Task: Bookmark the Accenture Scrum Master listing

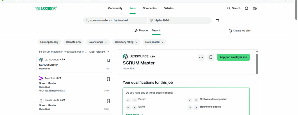Action: [108, 79]
